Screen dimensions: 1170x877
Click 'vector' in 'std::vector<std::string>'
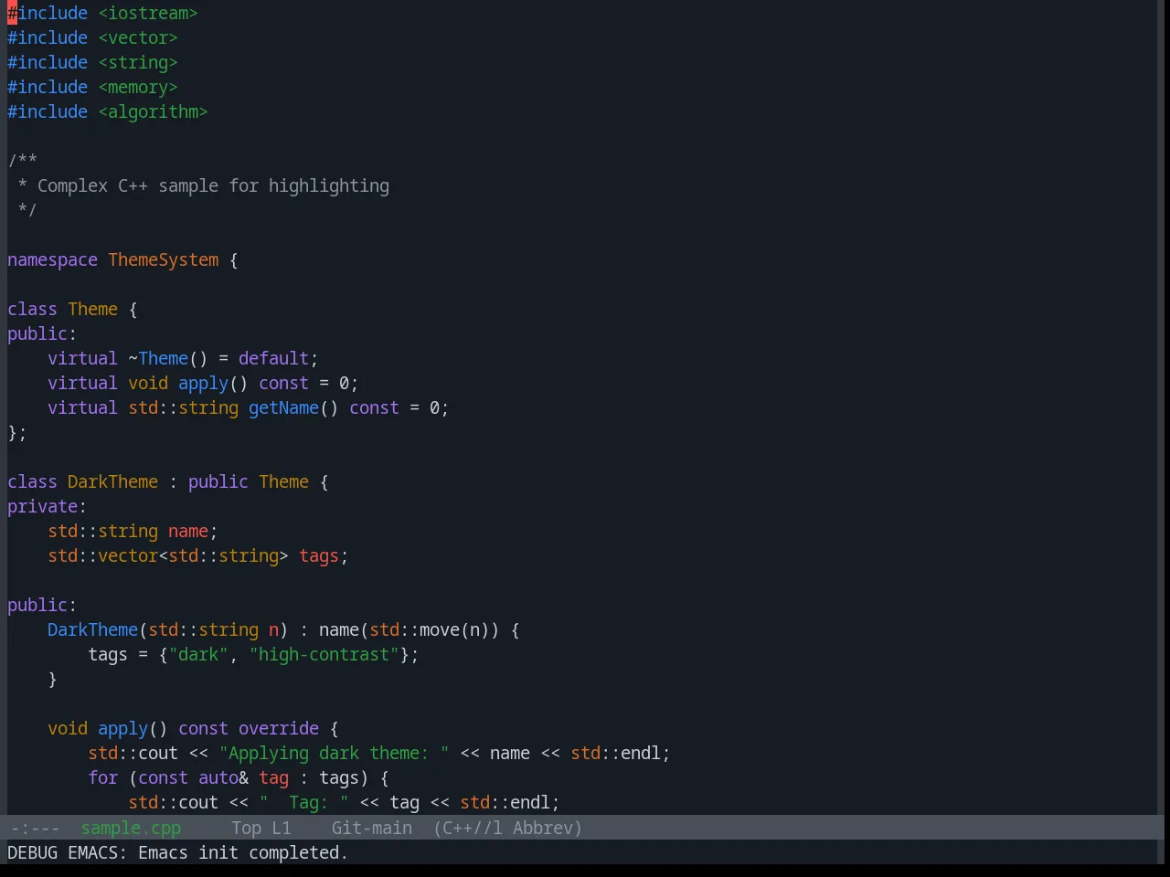[x=128, y=555]
